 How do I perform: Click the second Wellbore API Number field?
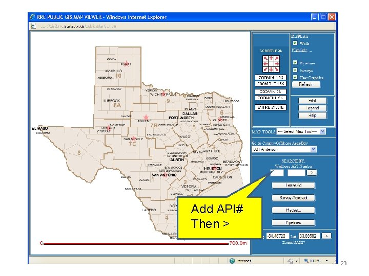pos(296,173)
